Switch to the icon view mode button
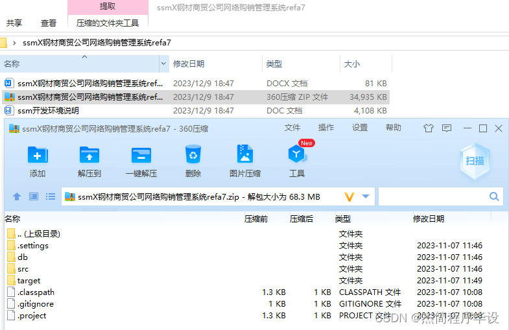Viewport: 509px width, 330px height. tap(34, 196)
